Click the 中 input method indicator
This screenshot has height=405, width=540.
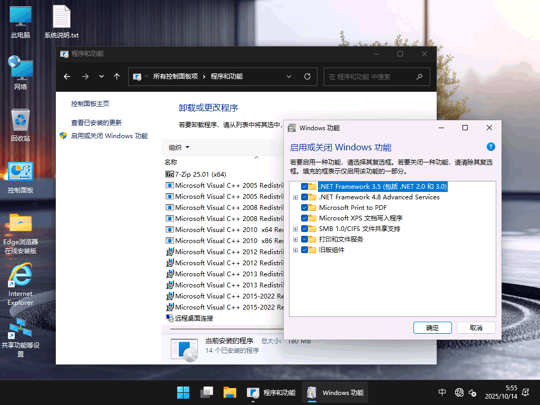tap(442, 392)
